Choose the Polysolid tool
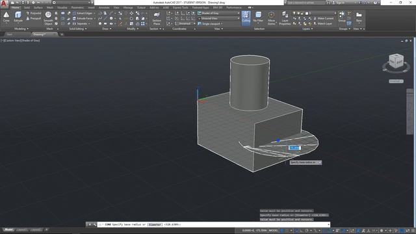This screenshot has height=234, width=416. coord(34,13)
